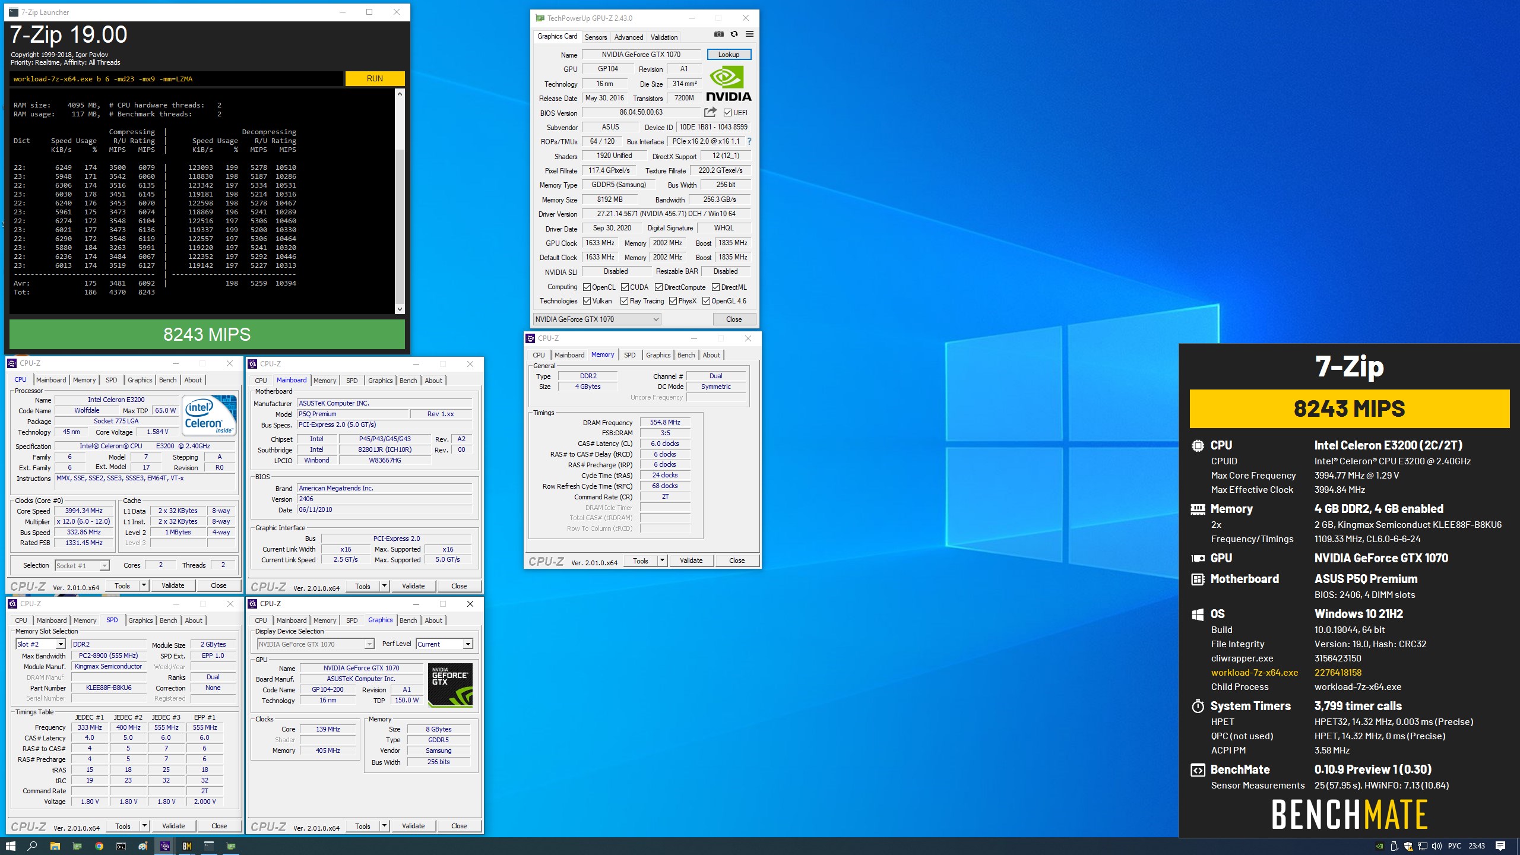Open the Socket #1 selection dropdown
Screen dimensions: 1520x855
[82, 566]
